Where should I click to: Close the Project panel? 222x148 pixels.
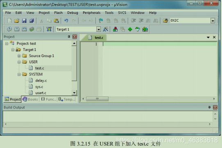(x=75, y=37)
